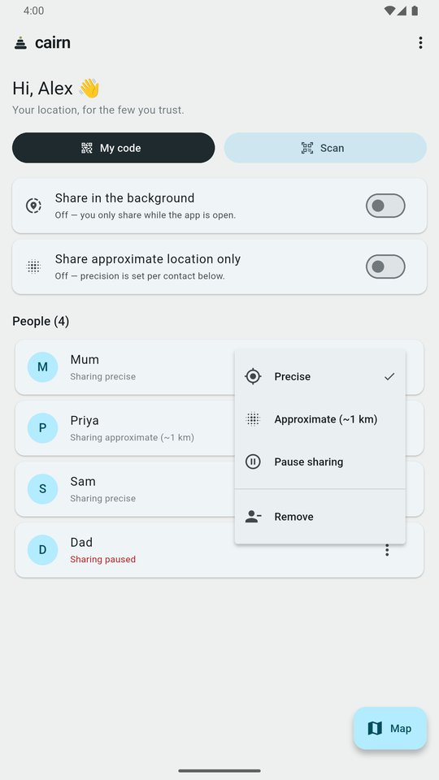
Task: Open Dad's three-dot options menu
Action: point(387,550)
